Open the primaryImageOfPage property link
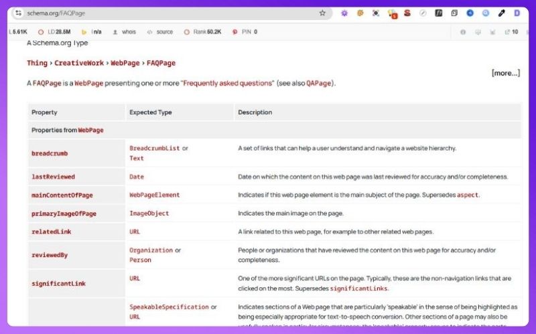Viewport: 536px width, 334px height. (x=64, y=214)
